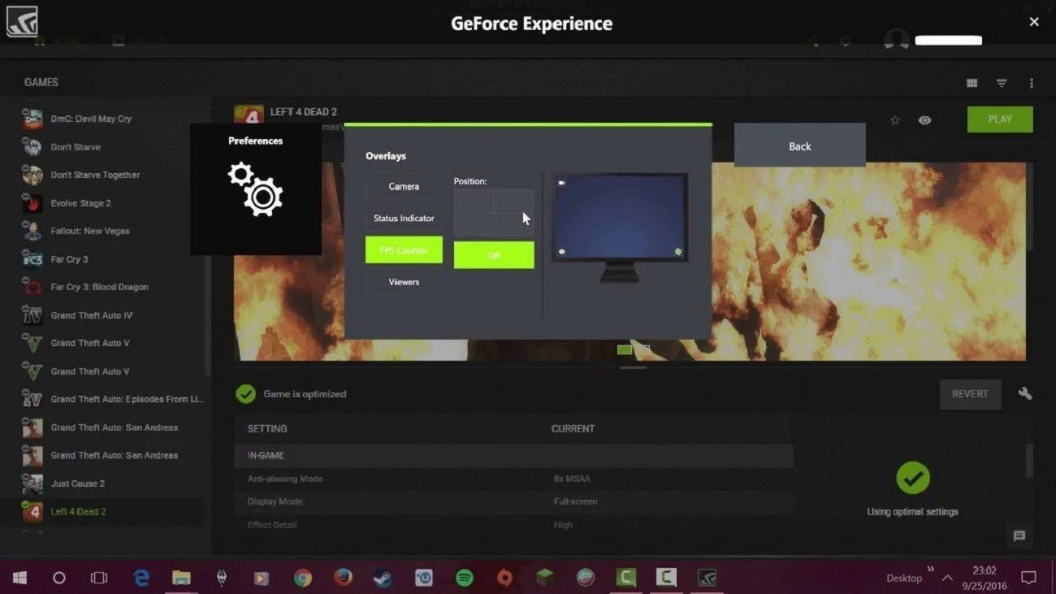Image resolution: width=1056 pixels, height=594 pixels.
Task: Click the settings table scrollbar
Action: coord(1030,461)
